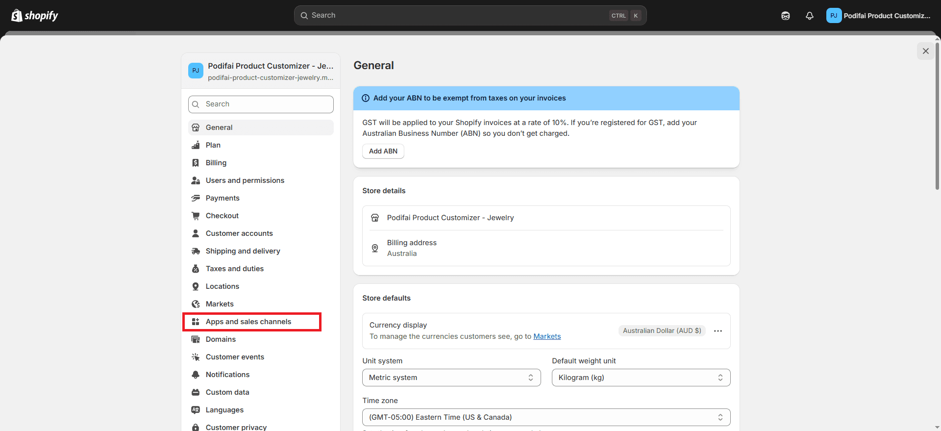Open the notifications bell
The image size is (941, 431).
coord(810,16)
